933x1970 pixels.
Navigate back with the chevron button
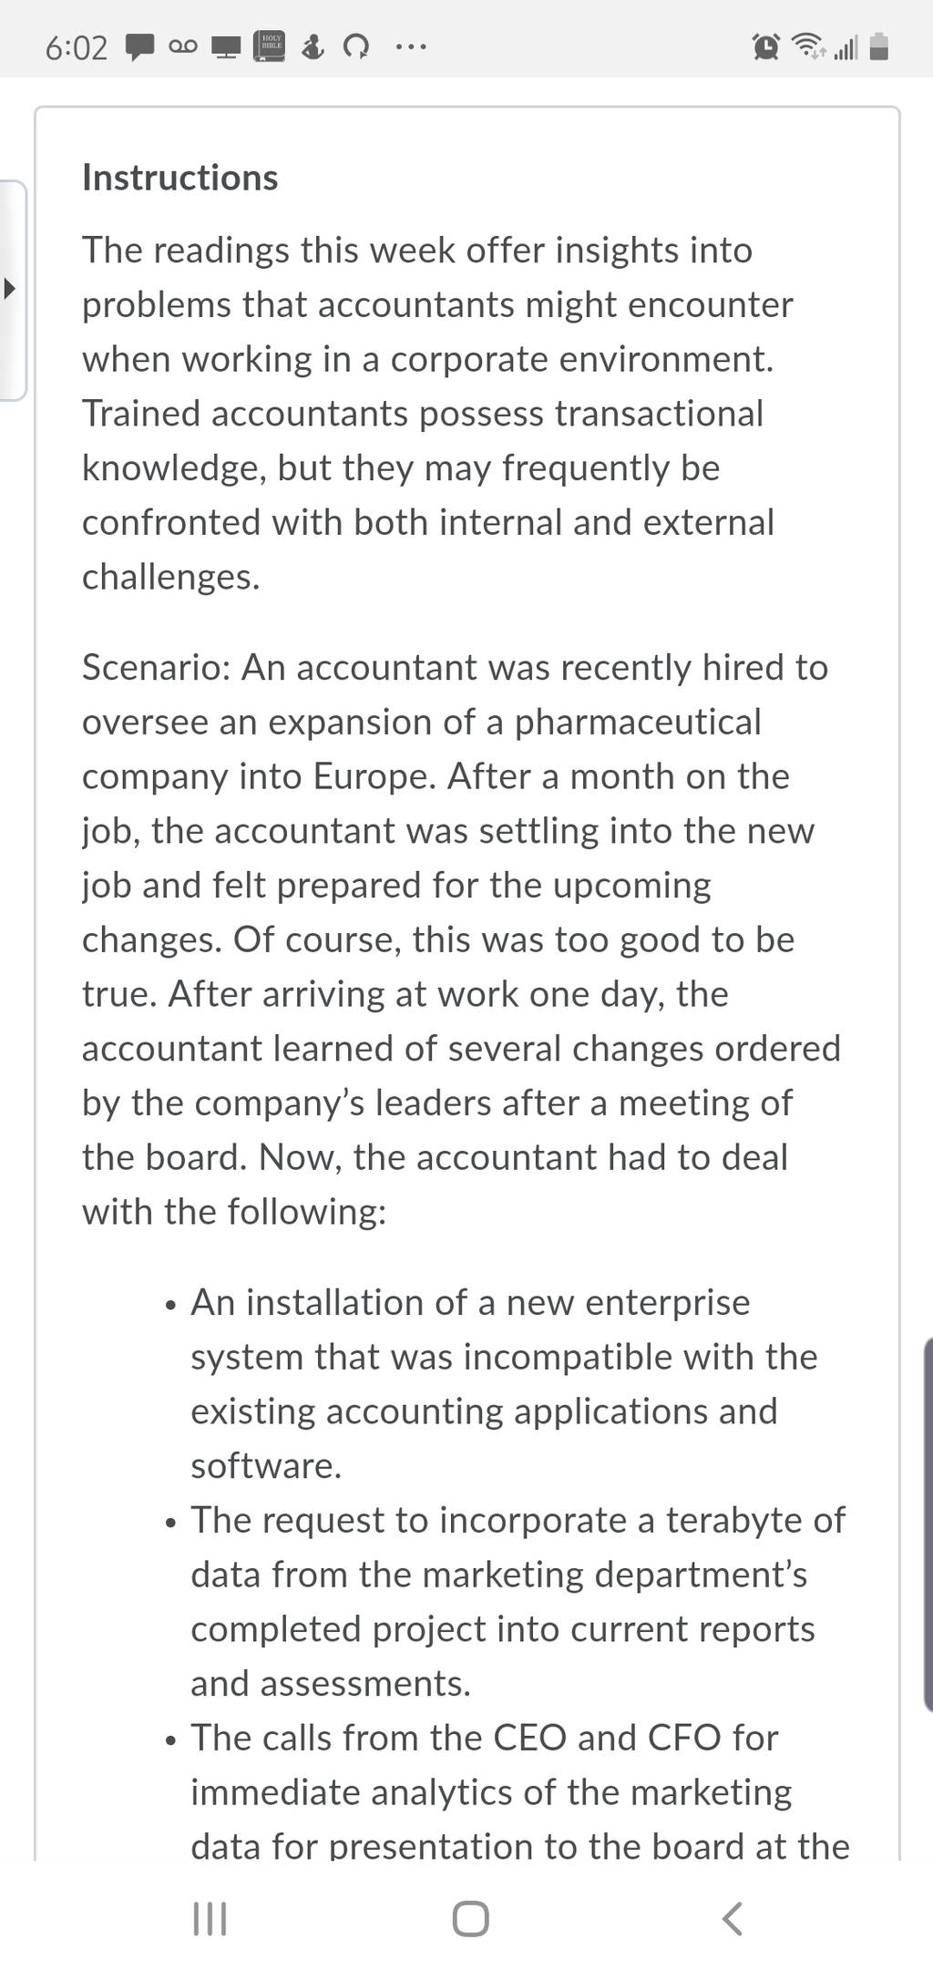pyautogui.click(x=732, y=1918)
